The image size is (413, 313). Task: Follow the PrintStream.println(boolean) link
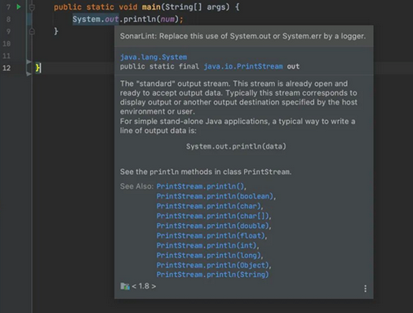click(215, 196)
